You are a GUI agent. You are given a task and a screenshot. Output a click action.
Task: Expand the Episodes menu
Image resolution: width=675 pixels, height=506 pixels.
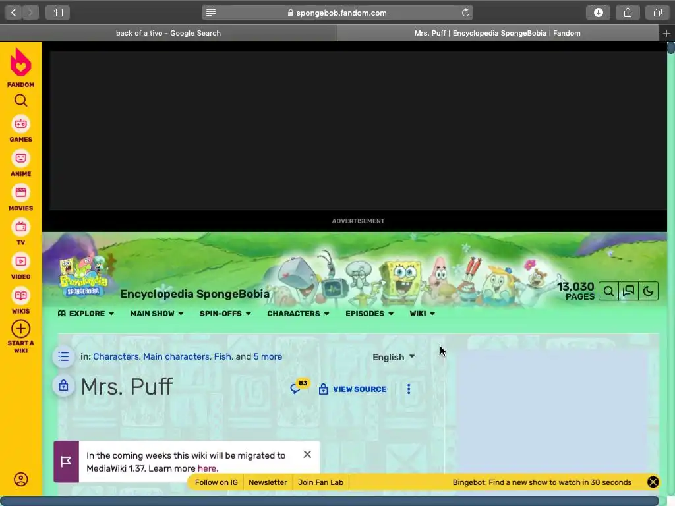point(369,314)
